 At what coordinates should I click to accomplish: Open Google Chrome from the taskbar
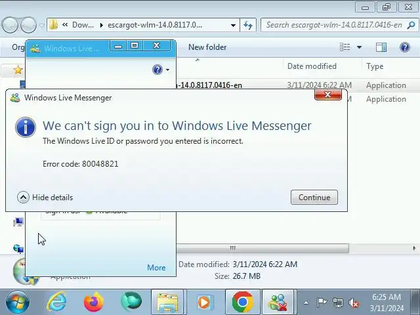(242, 302)
